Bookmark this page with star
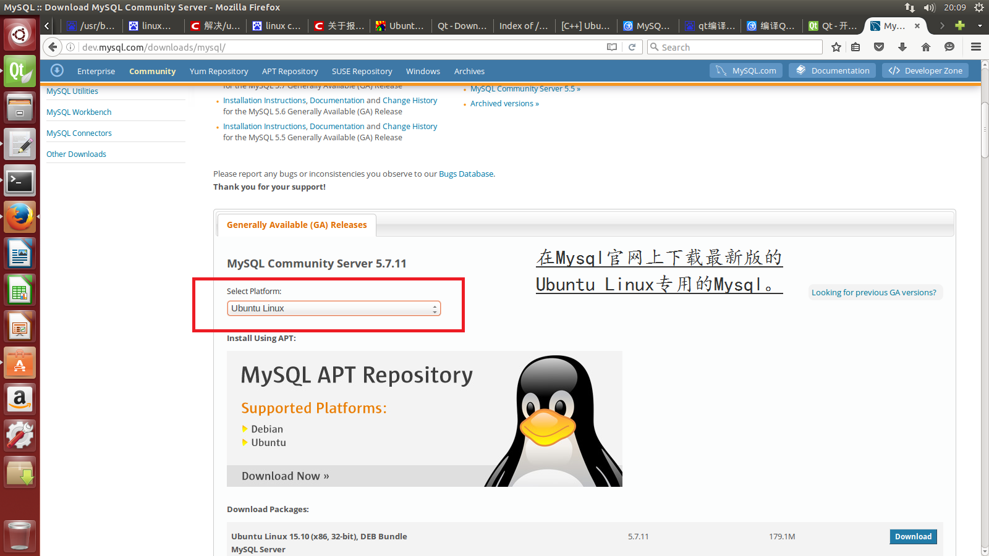 (x=836, y=47)
